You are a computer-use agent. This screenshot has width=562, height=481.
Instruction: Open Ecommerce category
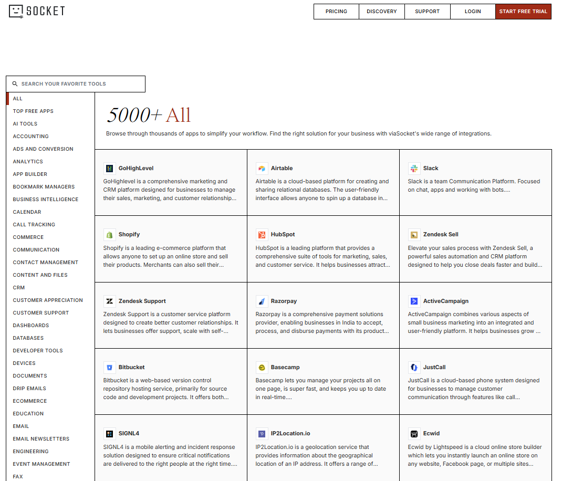click(x=50, y=401)
